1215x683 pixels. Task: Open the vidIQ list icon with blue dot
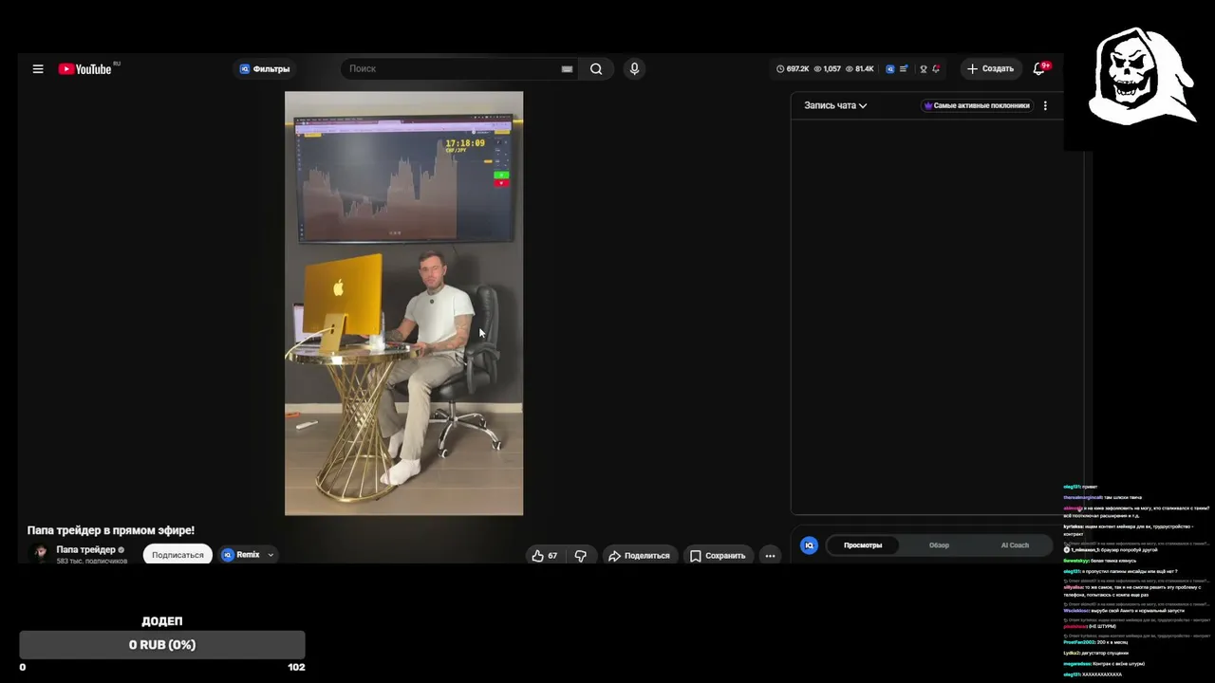click(904, 69)
